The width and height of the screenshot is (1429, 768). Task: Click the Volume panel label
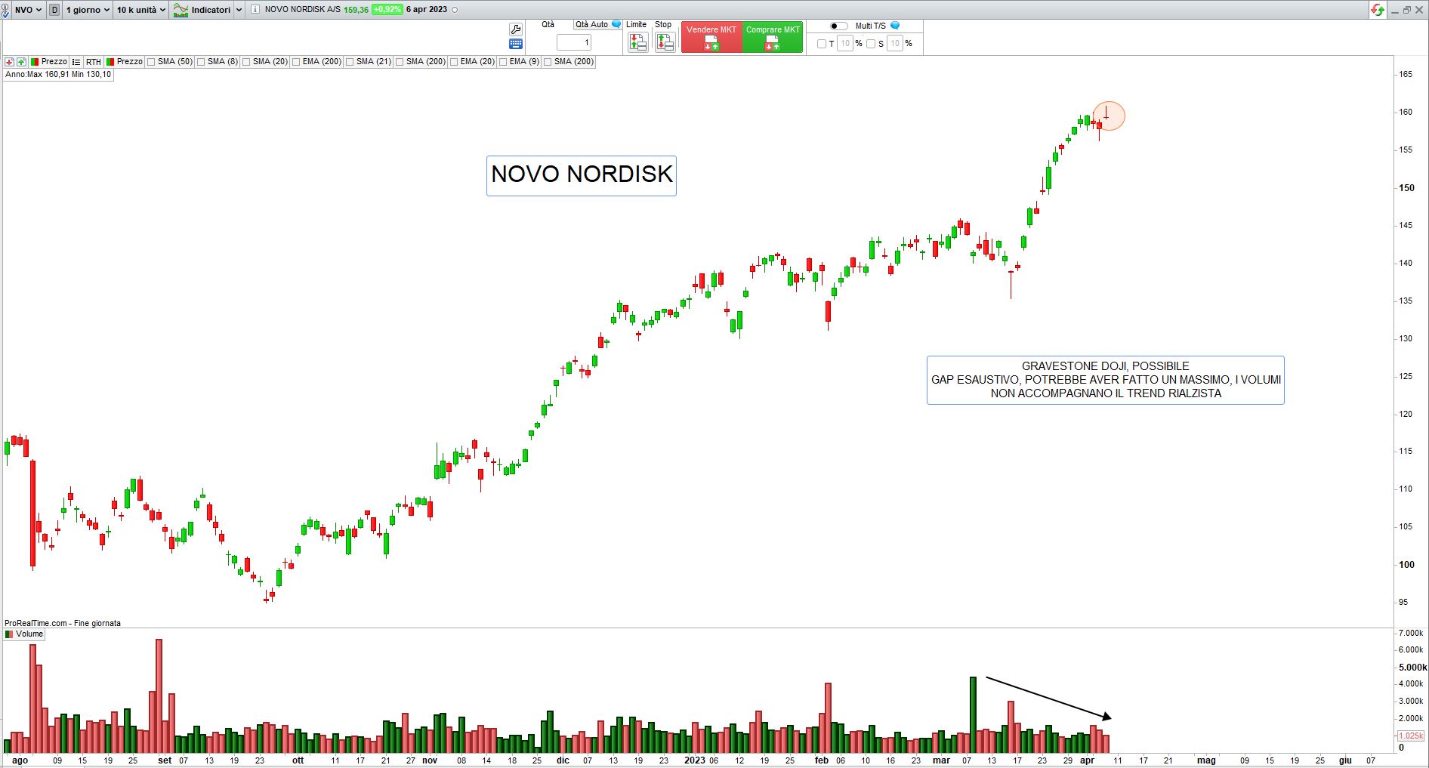click(29, 634)
